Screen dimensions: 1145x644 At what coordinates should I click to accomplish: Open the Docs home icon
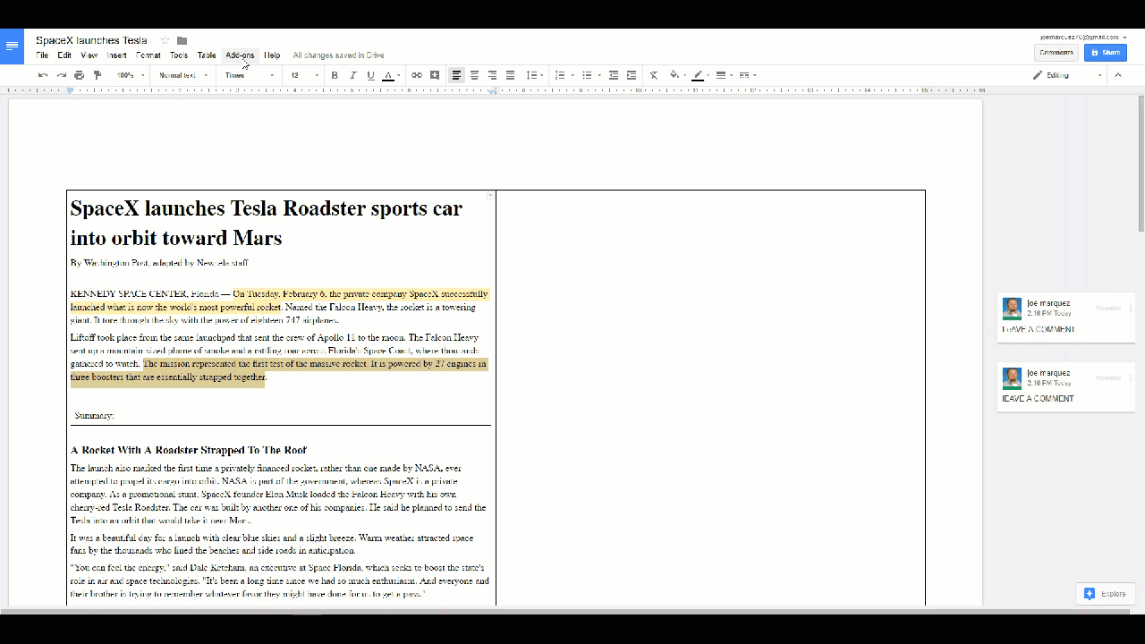(x=12, y=47)
